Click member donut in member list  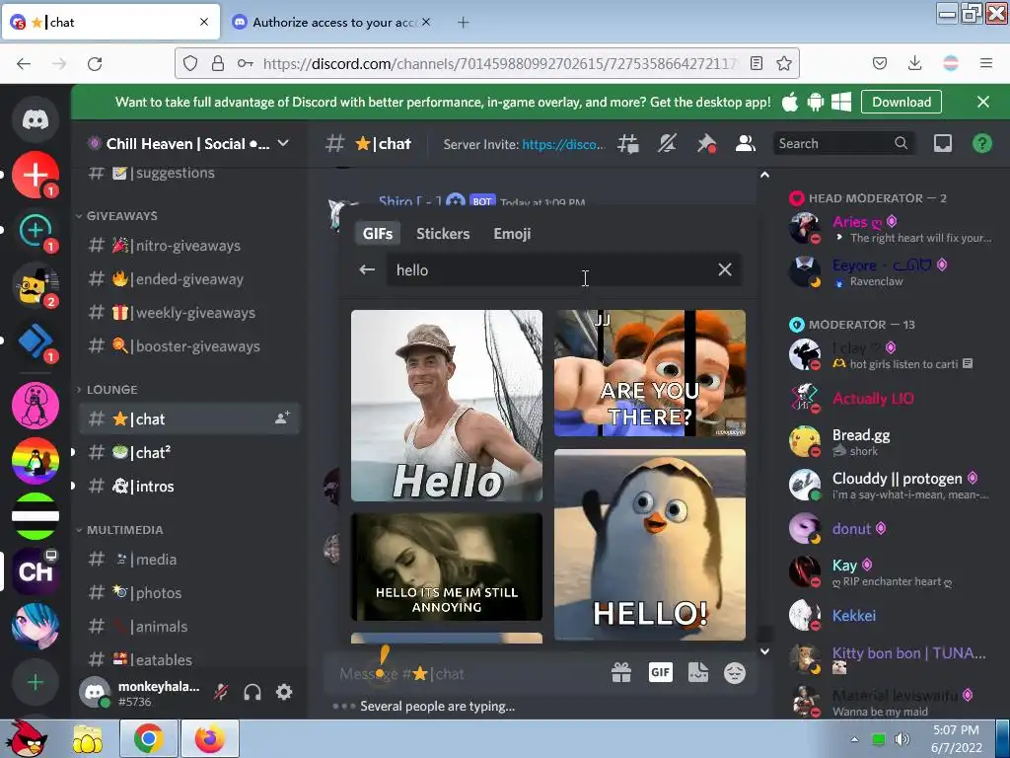[x=892, y=529]
